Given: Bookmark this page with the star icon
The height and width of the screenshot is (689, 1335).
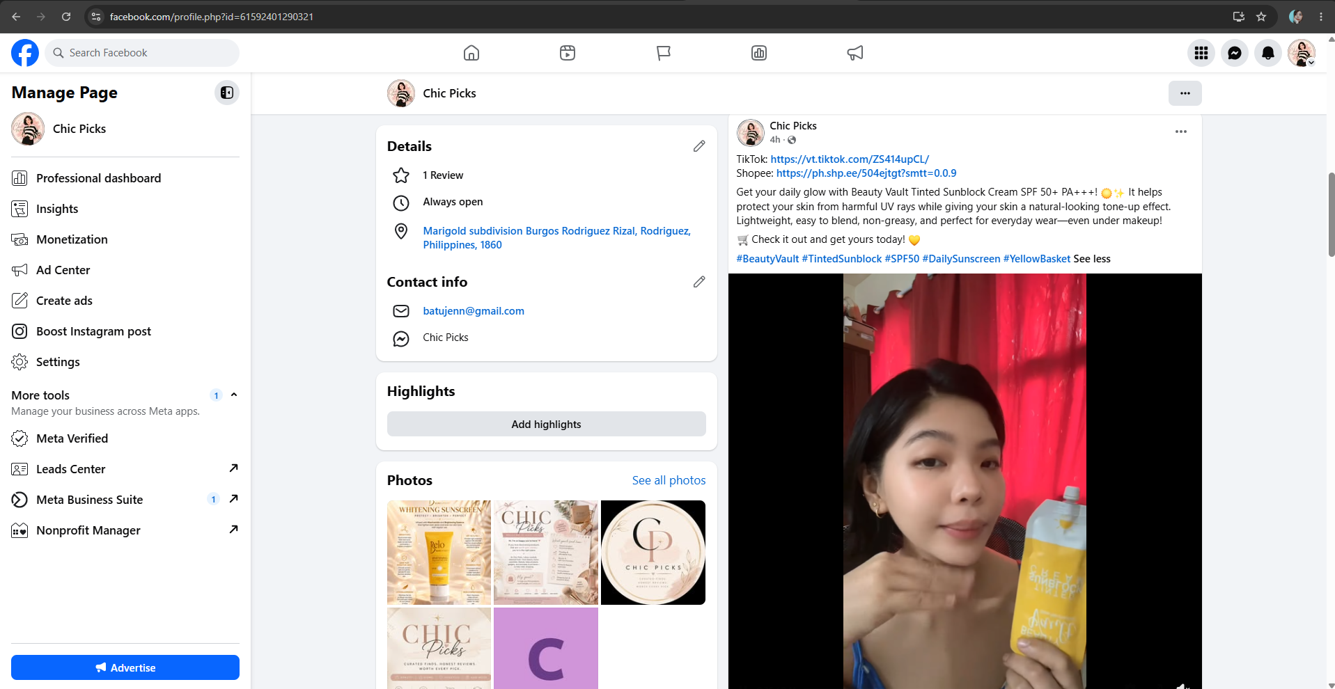Looking at the screenshot, I should (1261, 17).
